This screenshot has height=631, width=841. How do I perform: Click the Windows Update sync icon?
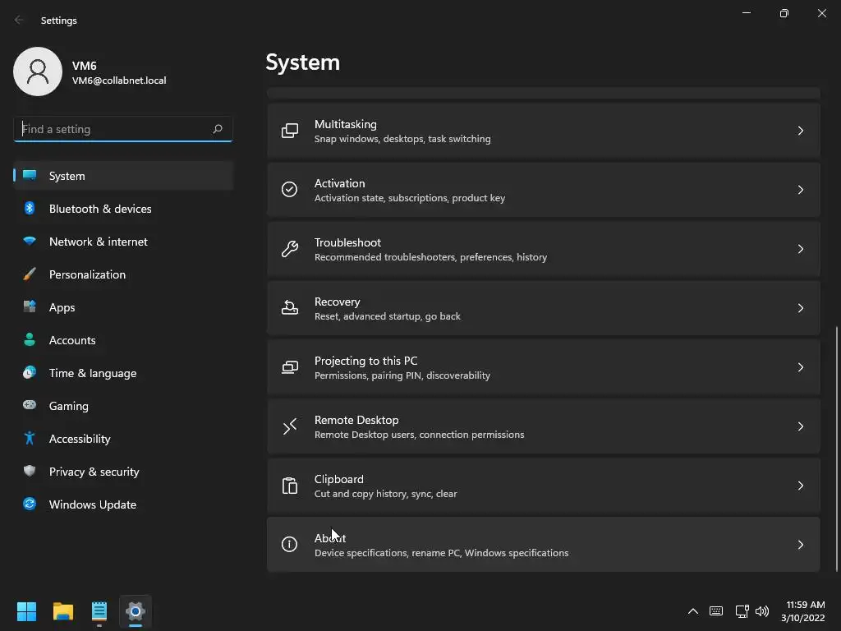coord(30,504)
